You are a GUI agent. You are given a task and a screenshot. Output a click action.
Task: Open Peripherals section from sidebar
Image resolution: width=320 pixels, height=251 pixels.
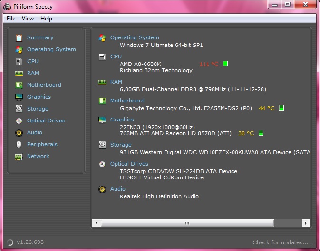[x=42, y=144]
